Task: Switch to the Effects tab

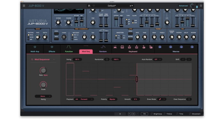Action: click(x=52, y=52)
